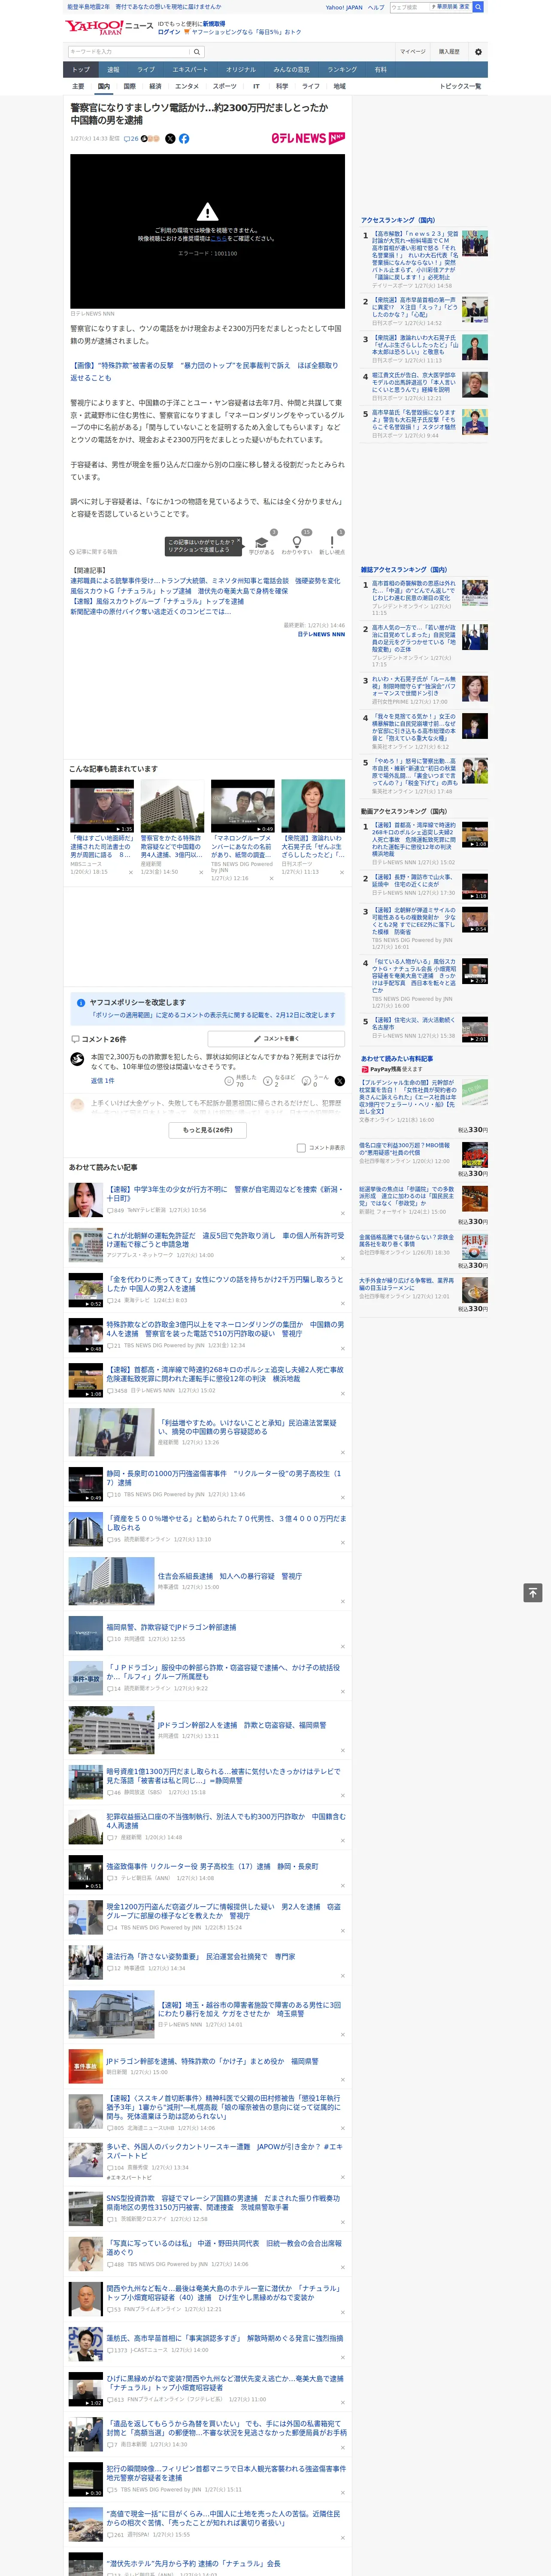Open 衆院選 激論れいわ thumbnail card
Screen dimensions: 551x2576
(x=313, y=806)
